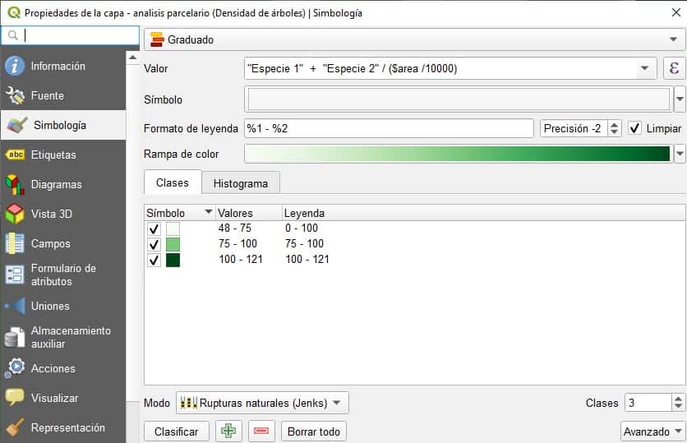Screen dimensions: 687x443
Task: Sort by Símbolo column header
Action: click(179, 213)
